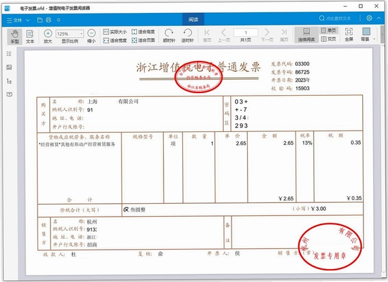The image size is (388, 282).
Task: Choose 适合宽度 fit width view
Action: point(115,40)
